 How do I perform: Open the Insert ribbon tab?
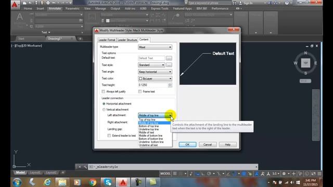[40, 9]
